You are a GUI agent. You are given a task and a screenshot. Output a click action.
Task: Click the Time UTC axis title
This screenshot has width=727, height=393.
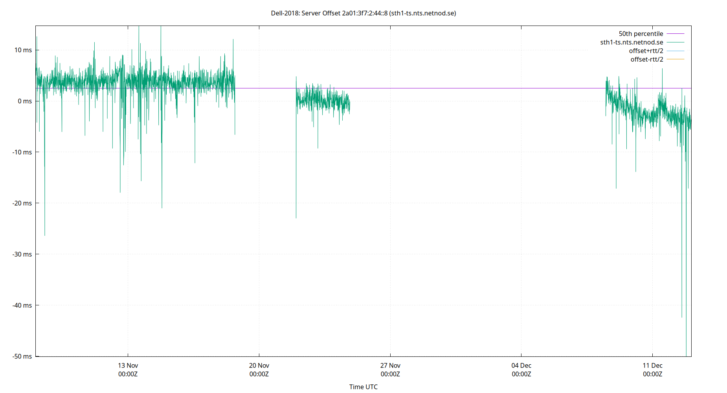(363, 387)
